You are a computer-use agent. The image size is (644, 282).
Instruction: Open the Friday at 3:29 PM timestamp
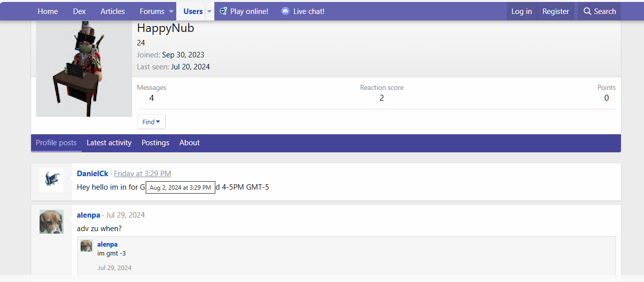click(142, 174)
